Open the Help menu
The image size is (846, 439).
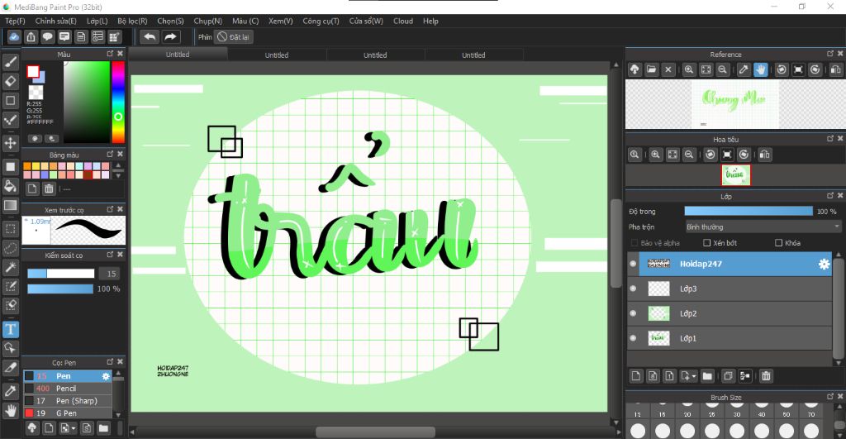[x=430, y=21]
